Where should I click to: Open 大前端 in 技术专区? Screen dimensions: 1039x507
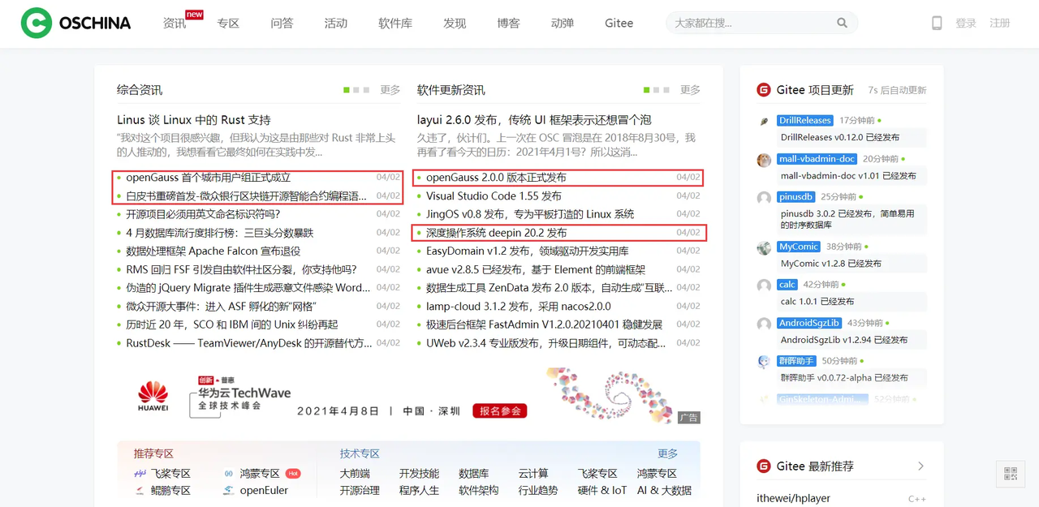[355, 474]
